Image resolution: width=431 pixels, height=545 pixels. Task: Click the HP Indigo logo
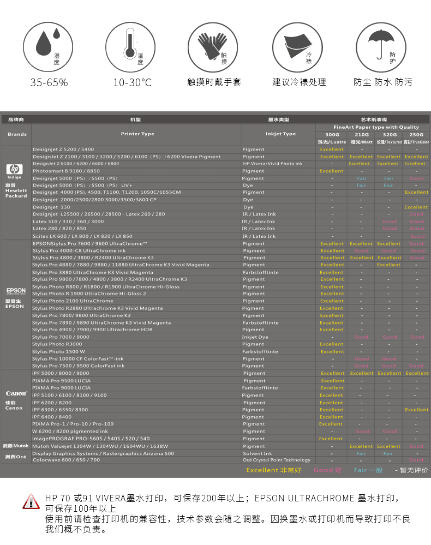click(14, 171)
